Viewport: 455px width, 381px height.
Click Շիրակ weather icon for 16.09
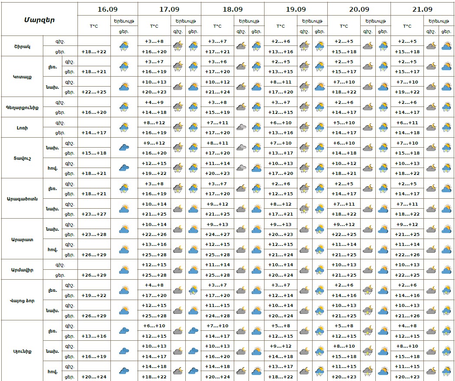[x=124, y=46]
